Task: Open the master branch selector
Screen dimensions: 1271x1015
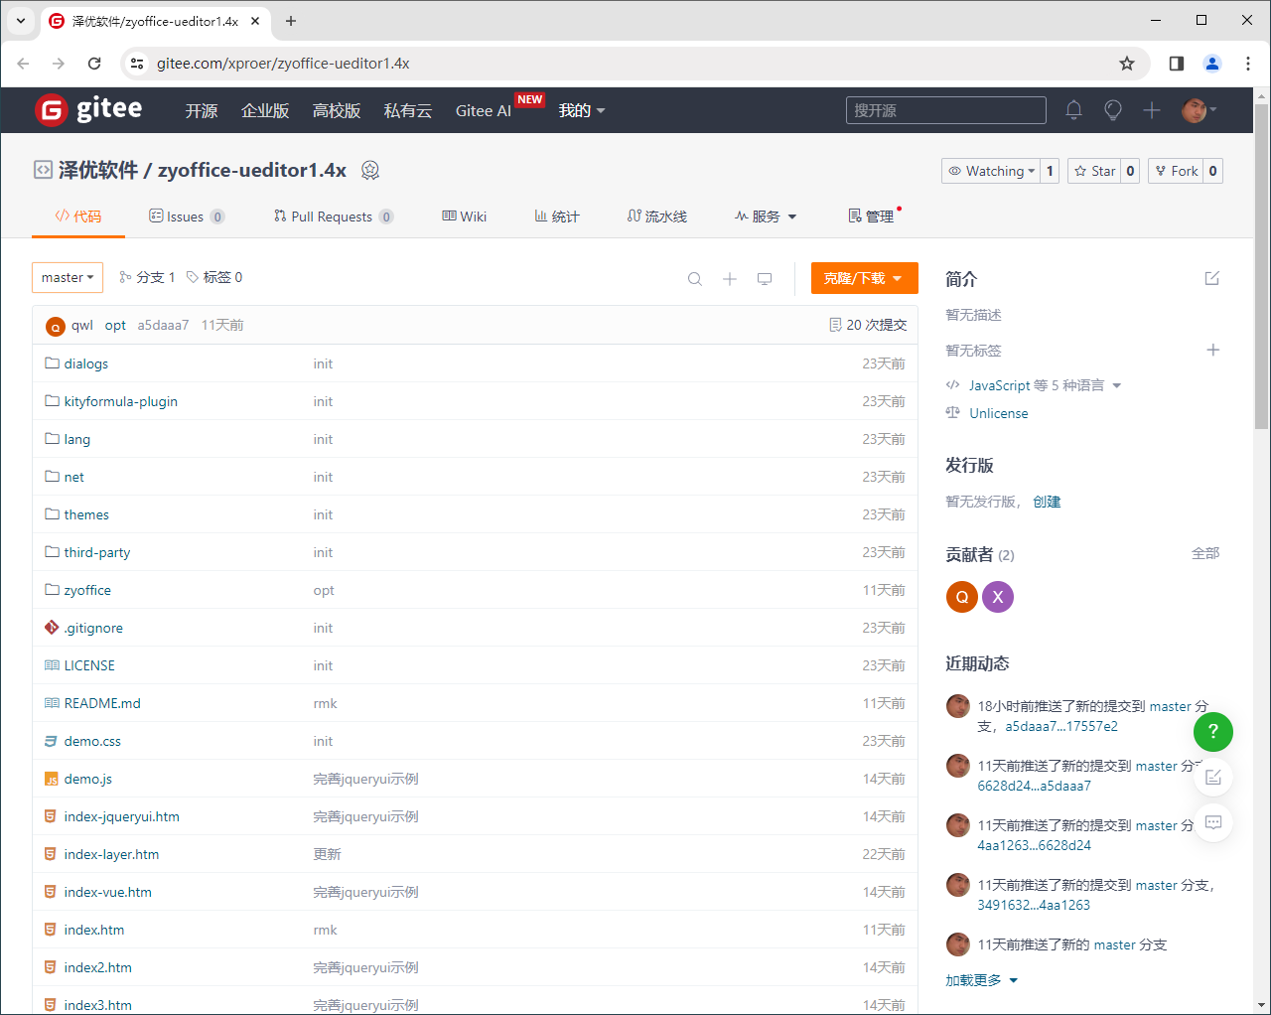Action: (x=68, y=278)
